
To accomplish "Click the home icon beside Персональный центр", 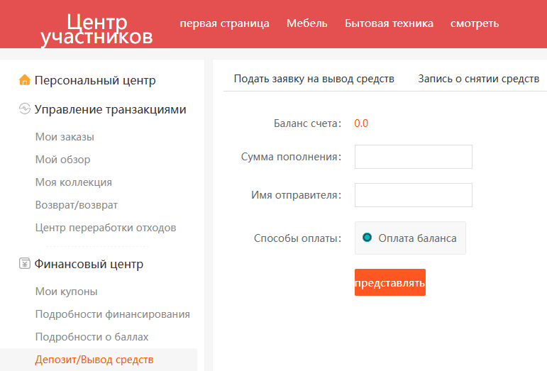I will pyautogui.click(x=25, y=80).
